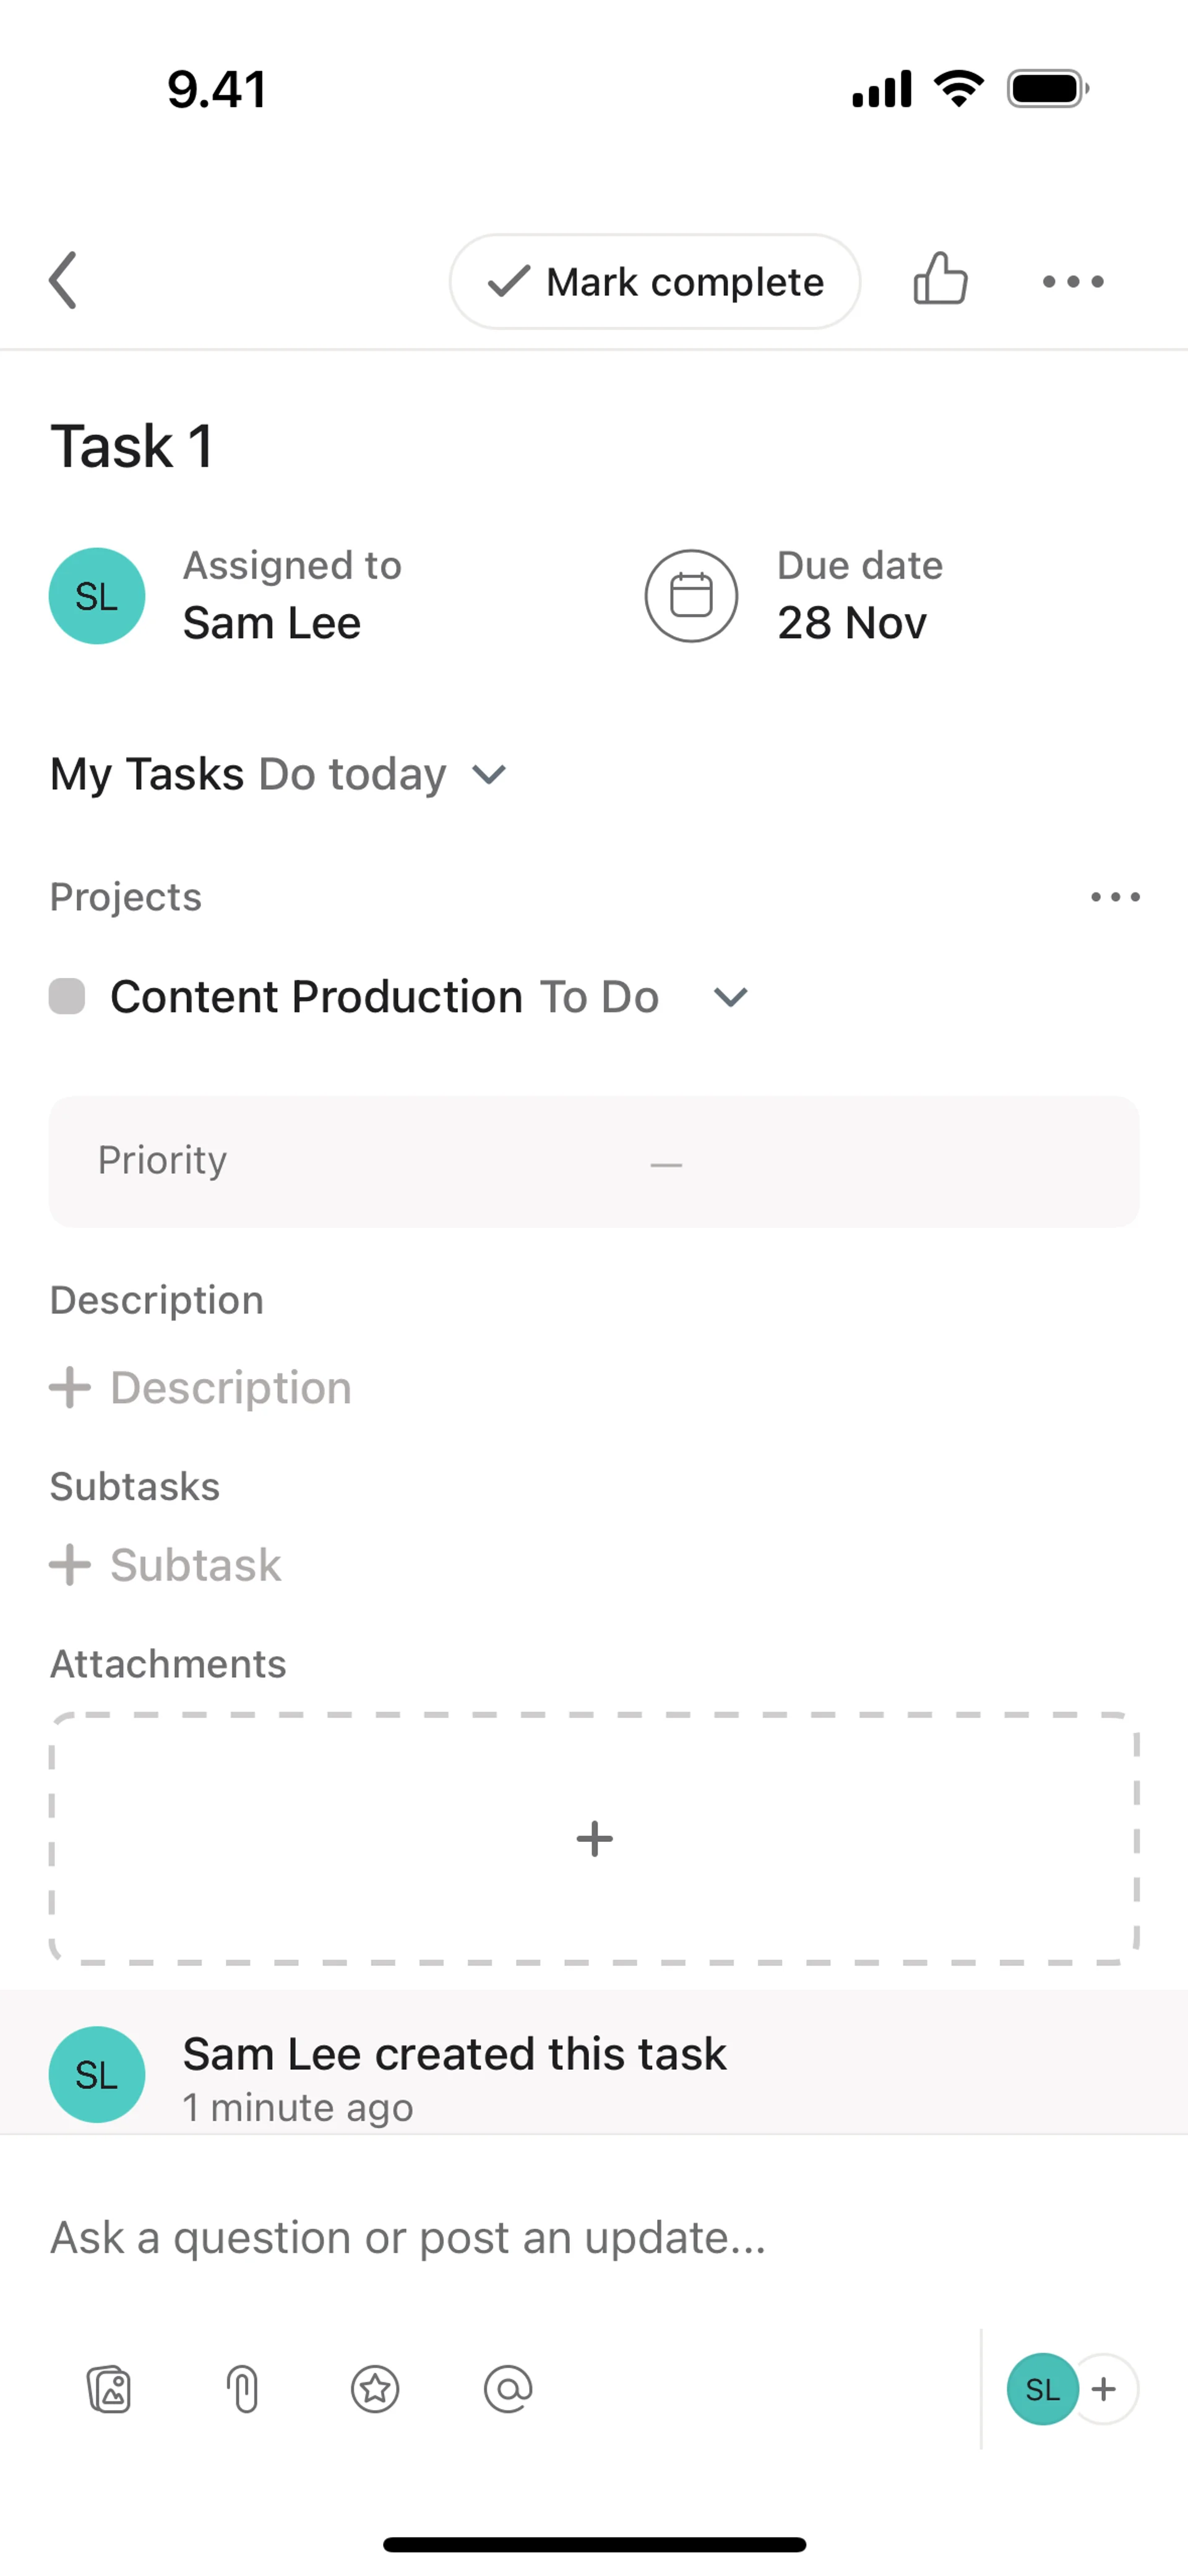This screenshot has height=2576, width=1188.
Task: Tap the due date calendar icon
Action: tap(691, 596)
